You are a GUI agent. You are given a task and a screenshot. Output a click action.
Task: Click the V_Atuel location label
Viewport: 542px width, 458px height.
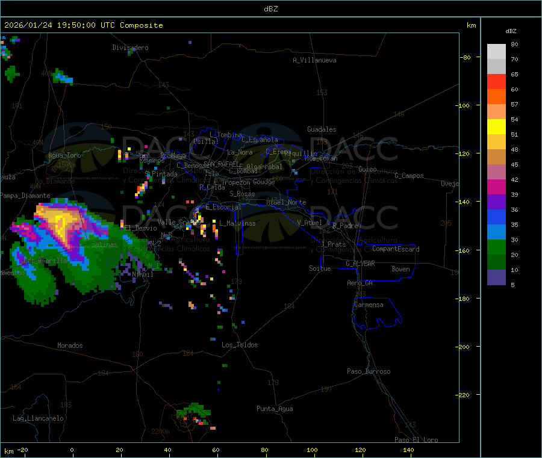(x=310, y=223)
